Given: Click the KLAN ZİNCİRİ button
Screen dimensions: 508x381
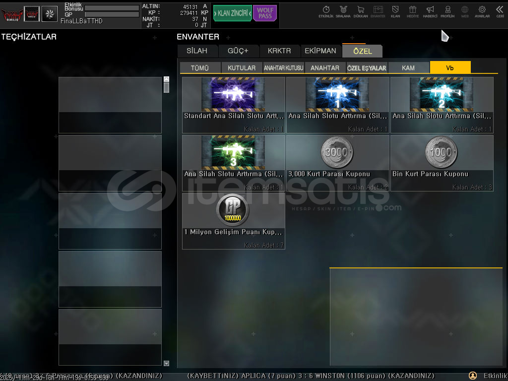Looking at the screenshot, I should pyautogui.click(x=233, y=13).
